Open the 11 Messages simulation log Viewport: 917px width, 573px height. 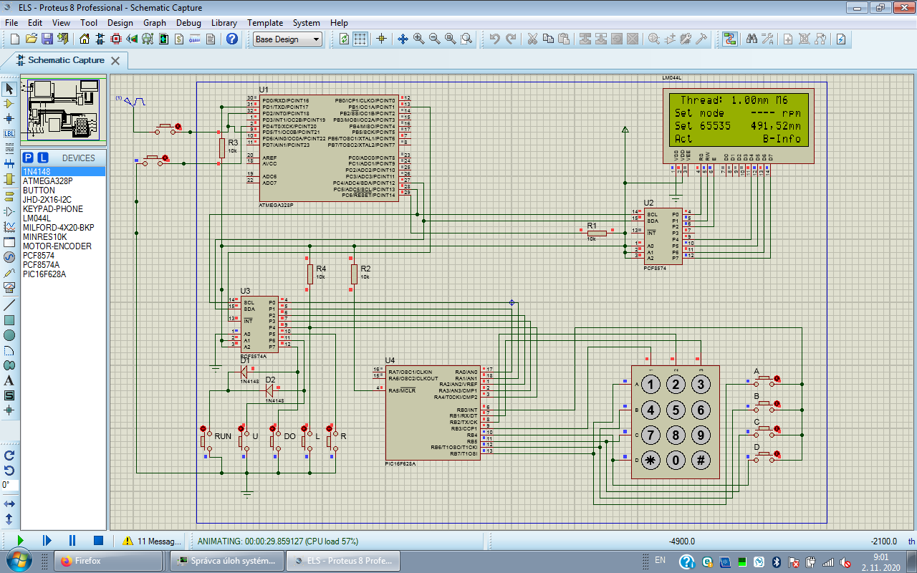click(x=152, y=541)
